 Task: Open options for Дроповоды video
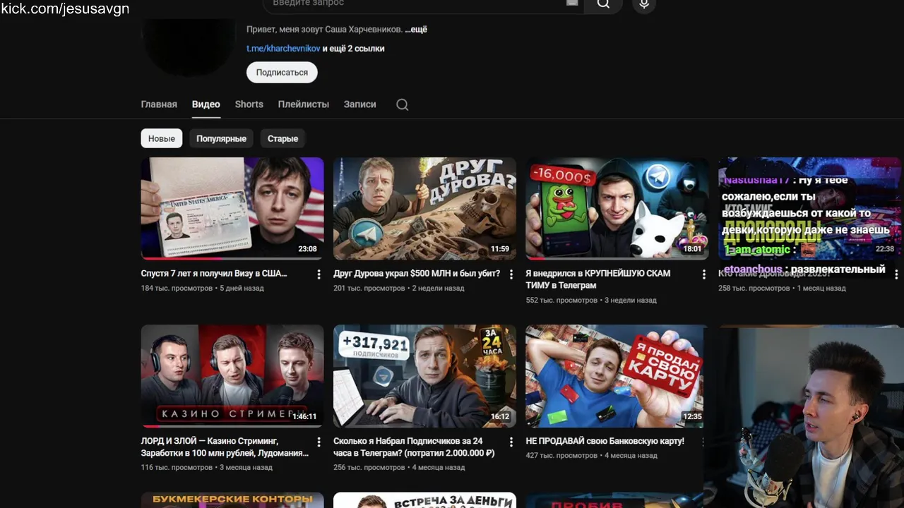896,274
